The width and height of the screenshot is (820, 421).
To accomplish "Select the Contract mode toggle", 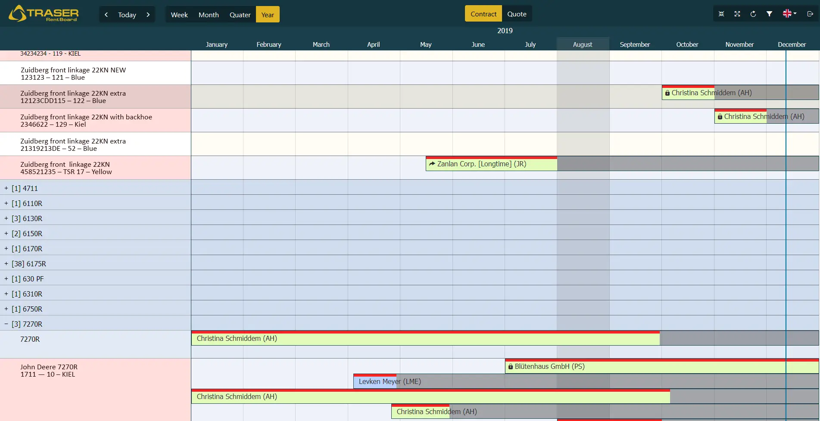I will (483, 14).
